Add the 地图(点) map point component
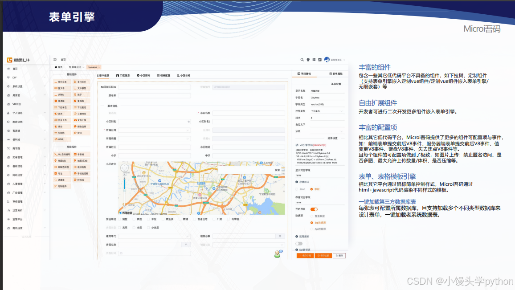 [x=62, y=161]
